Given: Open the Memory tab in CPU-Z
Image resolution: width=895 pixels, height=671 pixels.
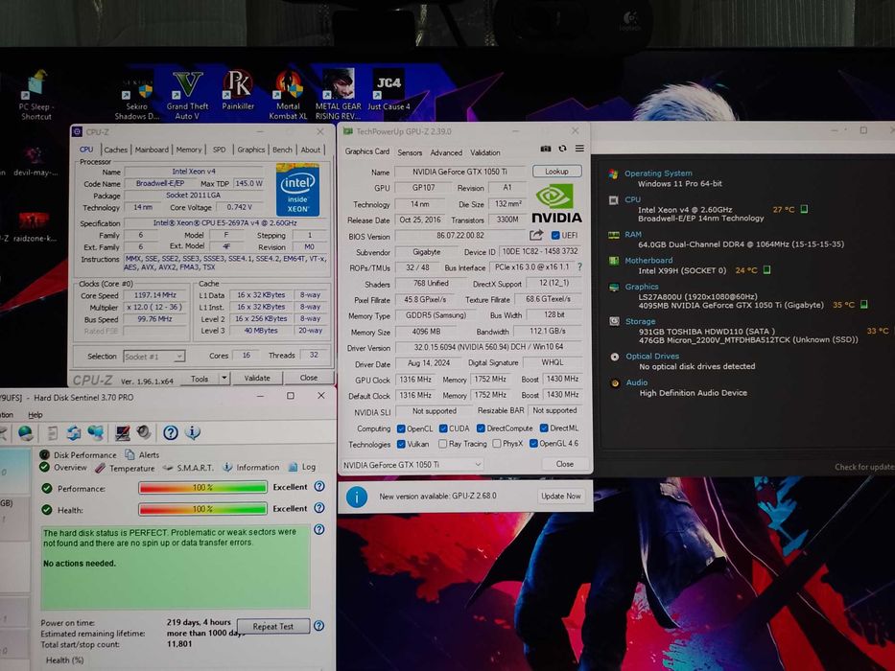Looking at the screenshot, I should pos(188,150).
